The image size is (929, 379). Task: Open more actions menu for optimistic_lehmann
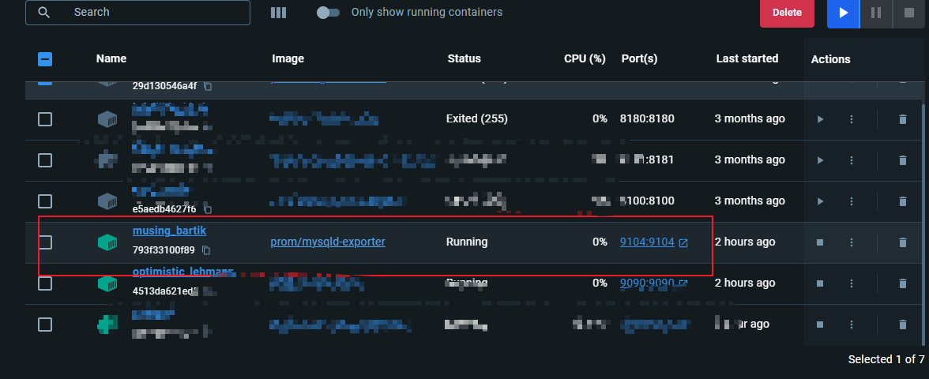point(852,283)
